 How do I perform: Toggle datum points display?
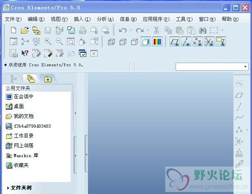coord(197,42)
